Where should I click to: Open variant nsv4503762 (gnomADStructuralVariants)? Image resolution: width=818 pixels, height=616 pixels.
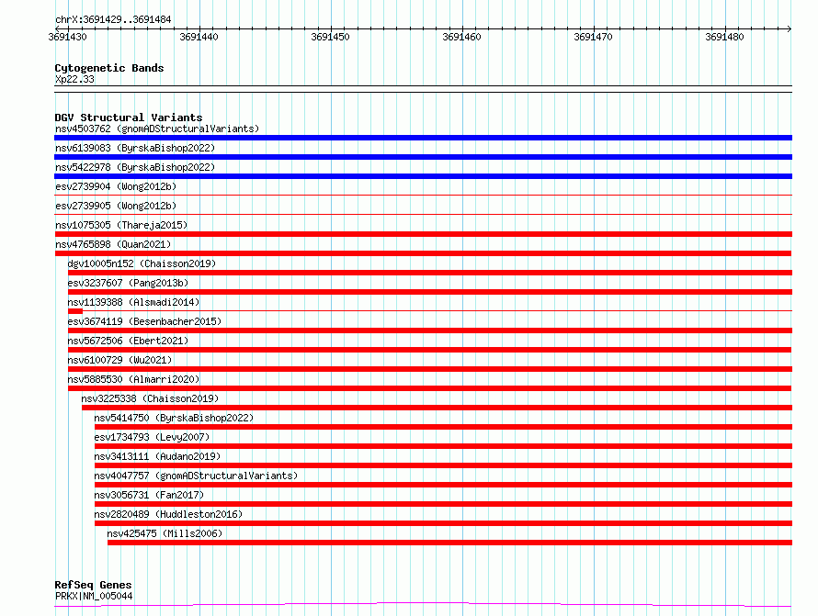click(x=157, y=129)
